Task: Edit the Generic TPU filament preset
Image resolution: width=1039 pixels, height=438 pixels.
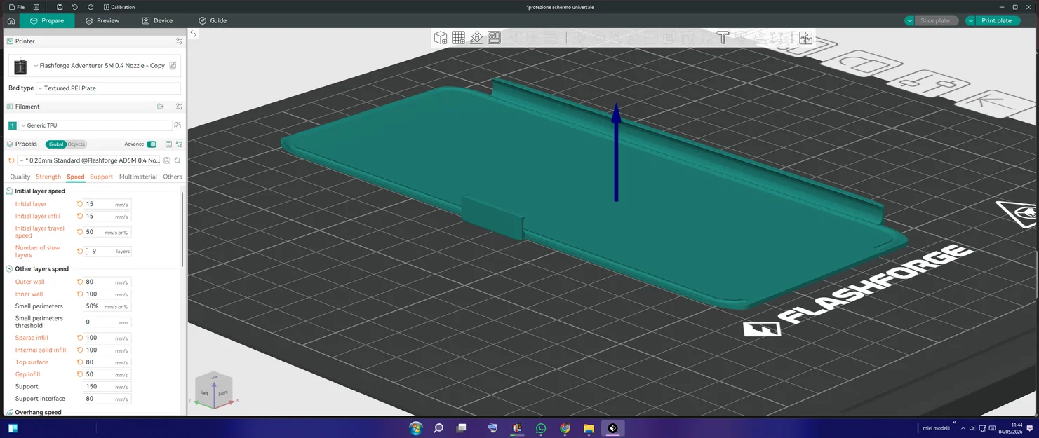Action: [177, 125]
